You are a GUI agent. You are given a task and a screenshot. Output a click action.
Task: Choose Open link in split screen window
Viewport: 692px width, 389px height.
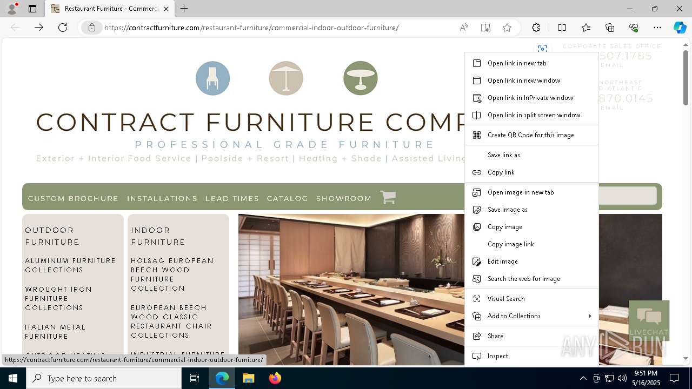click(531, 115)
